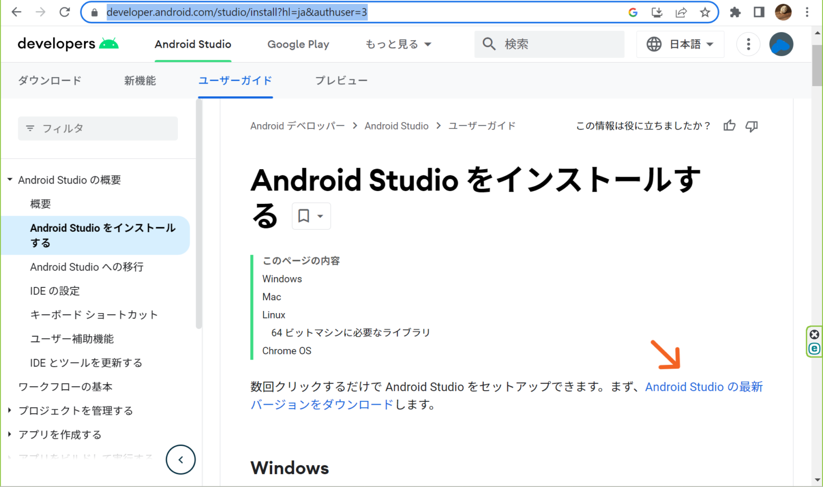Open Chrome extensions via the puzzle icon

click(x=735, y=12)
